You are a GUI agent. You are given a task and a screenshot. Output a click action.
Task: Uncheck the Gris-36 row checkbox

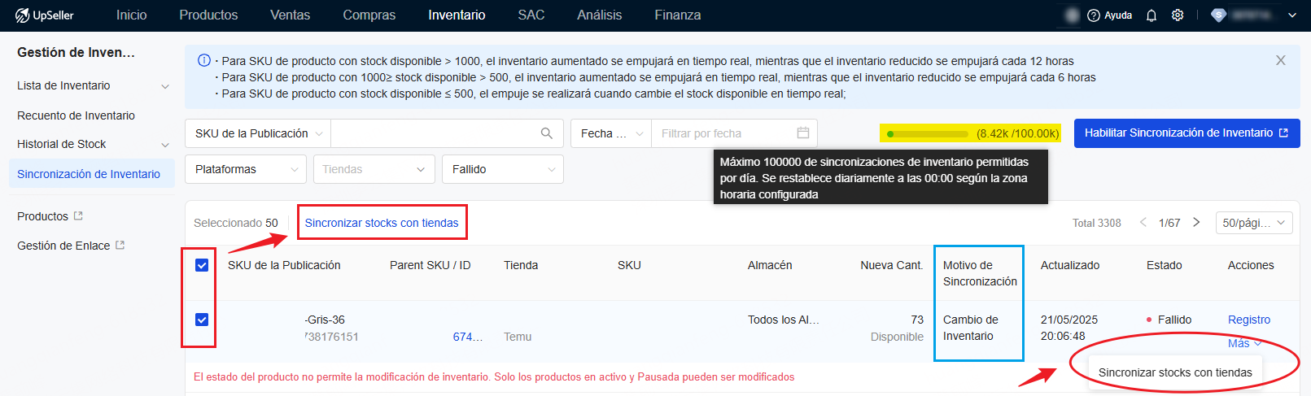click(x=202, y=320)
